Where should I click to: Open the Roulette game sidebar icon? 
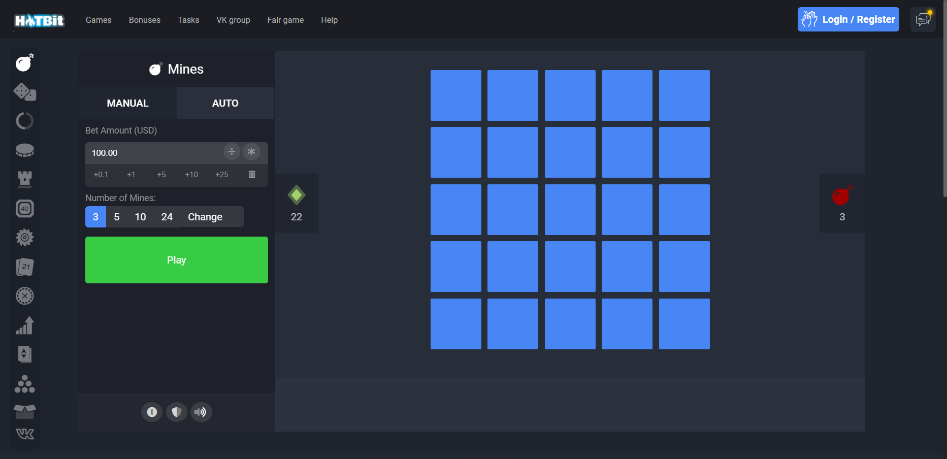click(x=24, y=296)
